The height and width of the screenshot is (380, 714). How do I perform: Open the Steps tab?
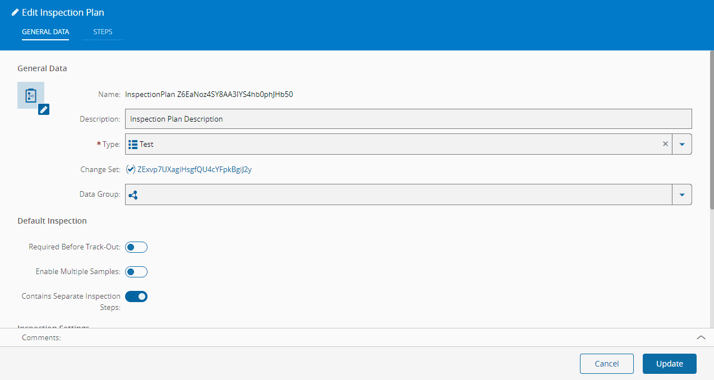point(103,32)
